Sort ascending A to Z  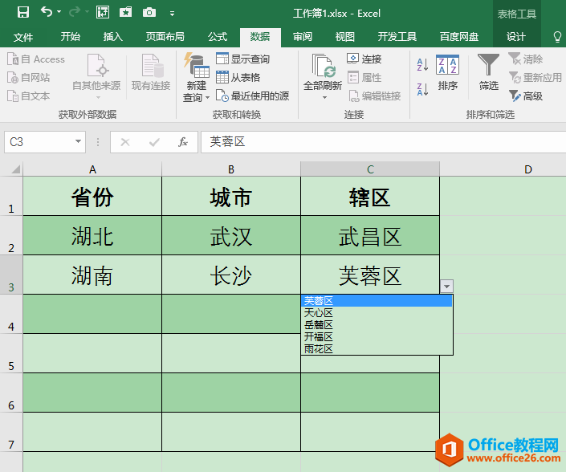click(422, 65)
